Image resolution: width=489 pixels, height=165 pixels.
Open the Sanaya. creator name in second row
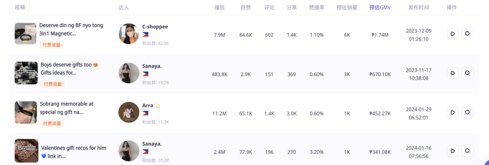click(152, 65)
